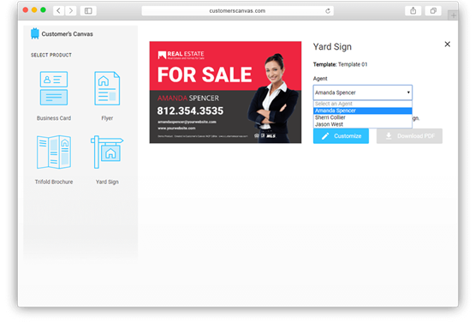Show all tabs with the tabs button
This screenshot has height=334, width=475.
point(433,11)
